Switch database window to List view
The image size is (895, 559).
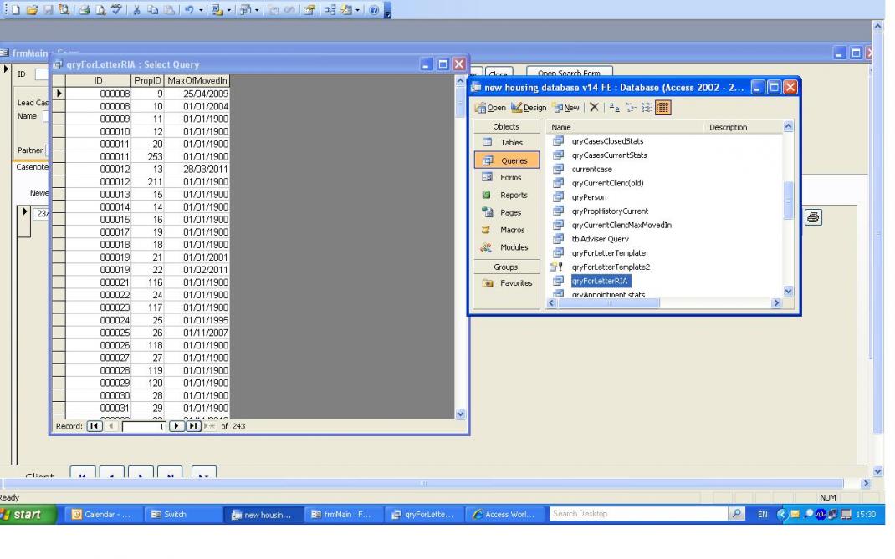pyautogui.click(x=647, y=107)
